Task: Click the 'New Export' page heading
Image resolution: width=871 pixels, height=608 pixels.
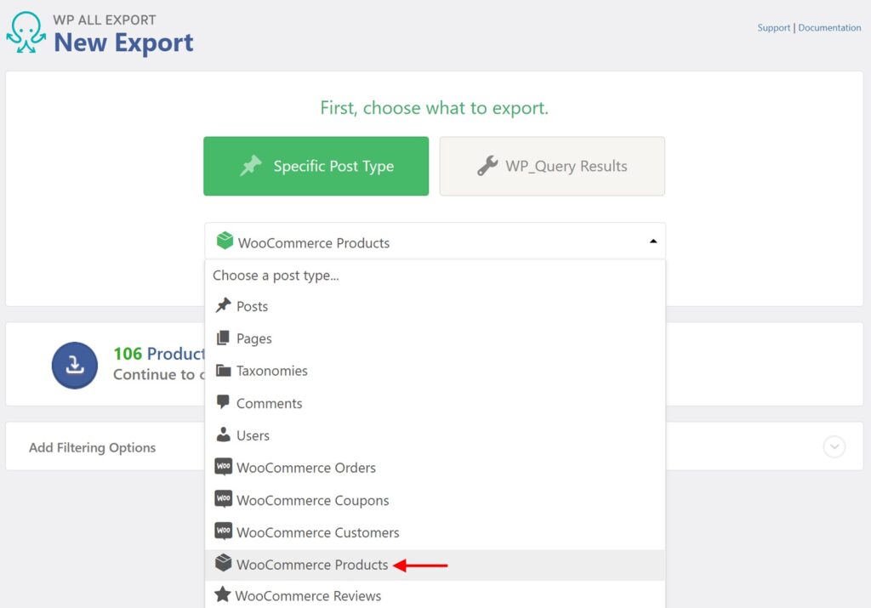Action: point(123,43)
